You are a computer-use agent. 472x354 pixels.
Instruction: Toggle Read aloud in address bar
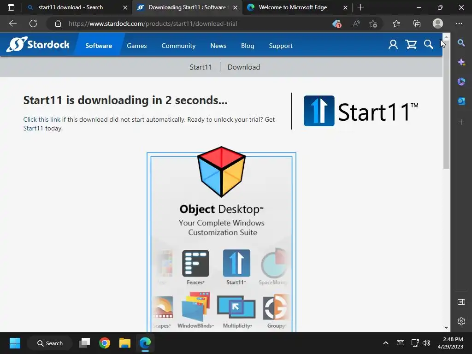356,24
